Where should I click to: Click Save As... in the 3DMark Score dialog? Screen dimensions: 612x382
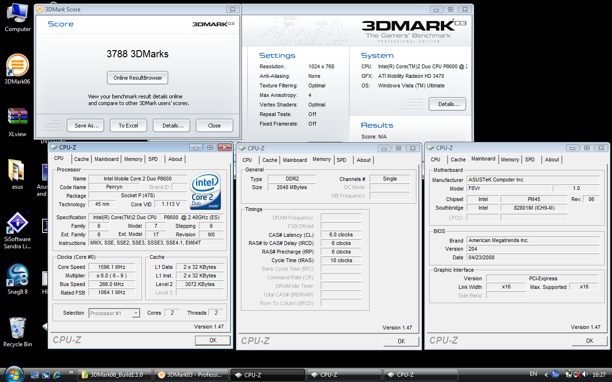[x=87, y=126]
